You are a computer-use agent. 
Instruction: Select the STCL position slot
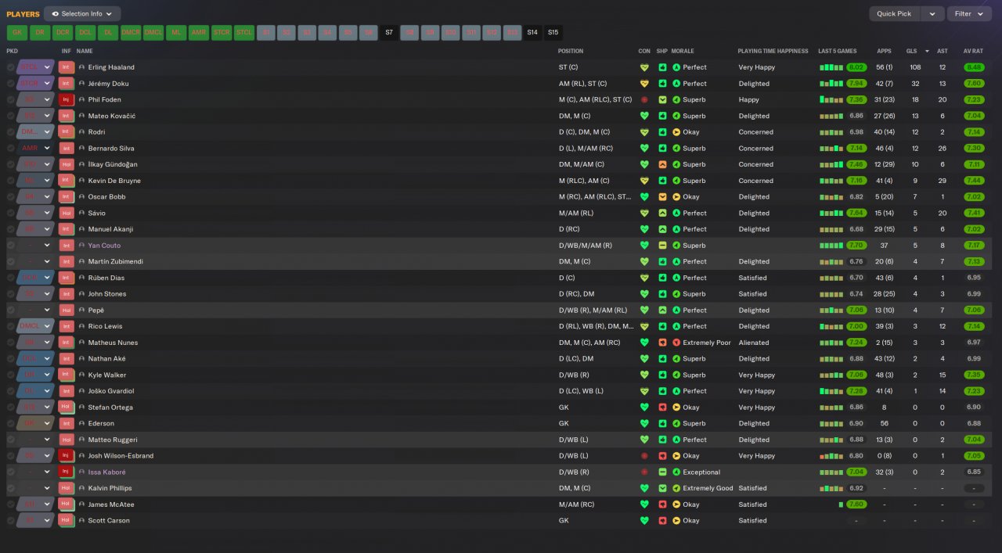click(244, 33)
